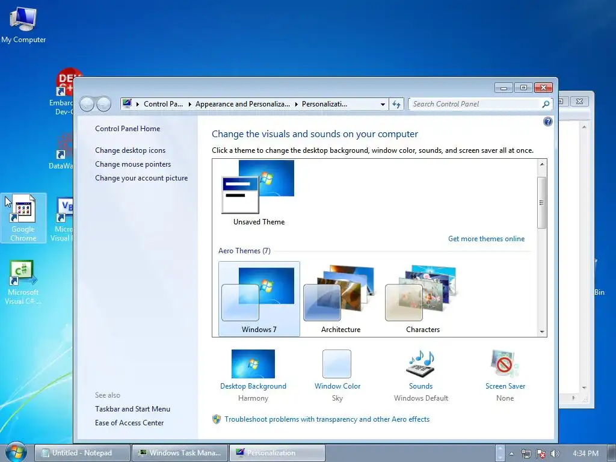
Task: Click the volume speaker tray icon
Action: [x=555, y=454]
